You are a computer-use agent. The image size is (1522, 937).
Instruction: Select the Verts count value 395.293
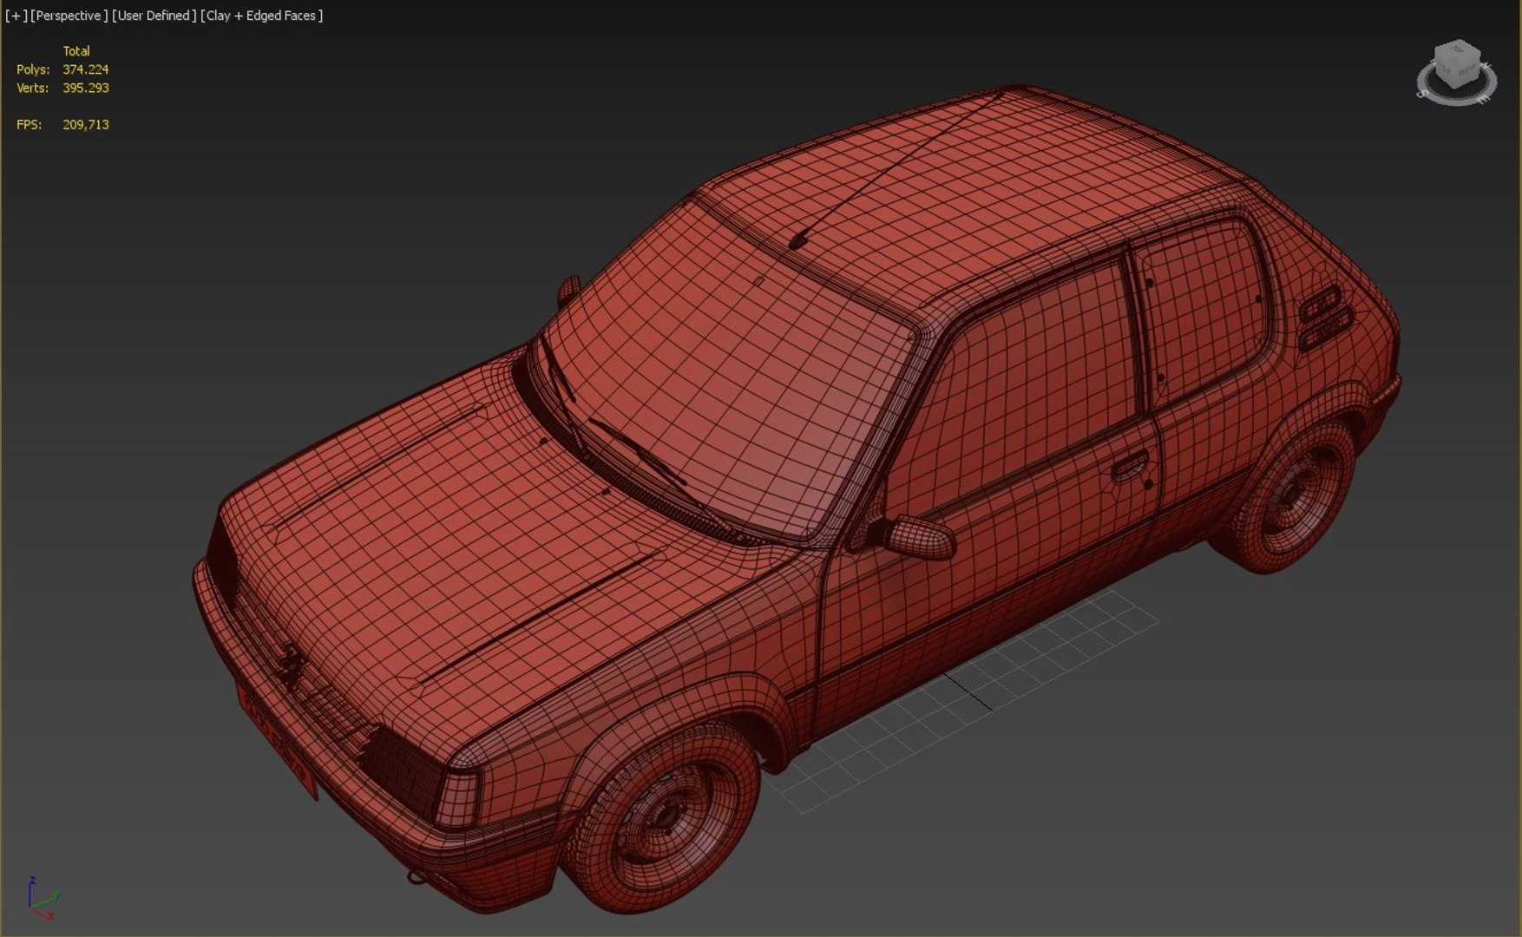pos(85,88)
